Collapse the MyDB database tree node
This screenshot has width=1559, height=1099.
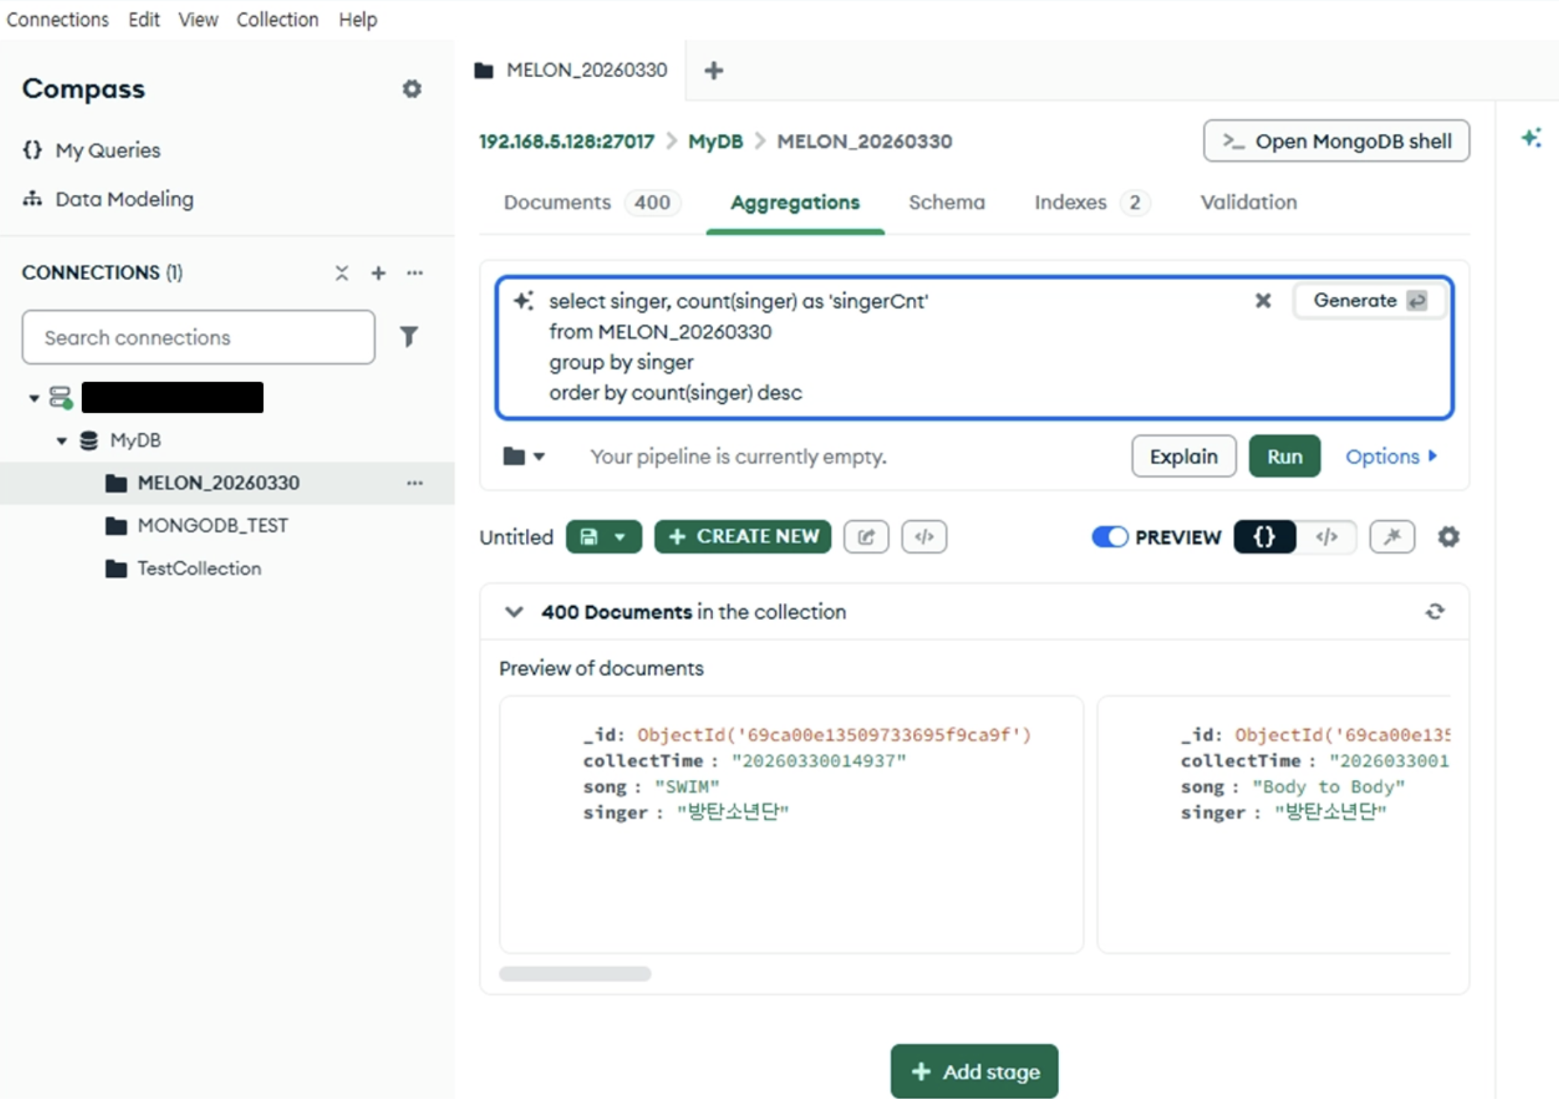pyautogui.click(x=62, y=441)
